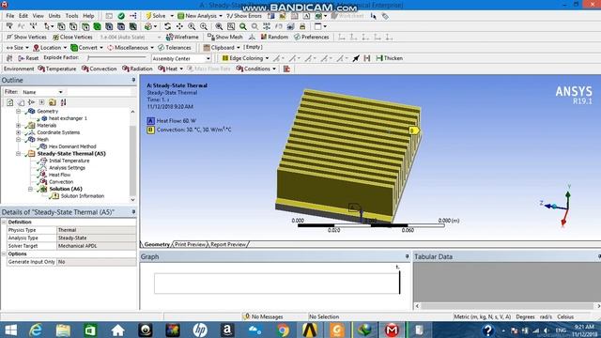Open the Edit menu
The width and height of the screenshot is (601, 338).
23,16
